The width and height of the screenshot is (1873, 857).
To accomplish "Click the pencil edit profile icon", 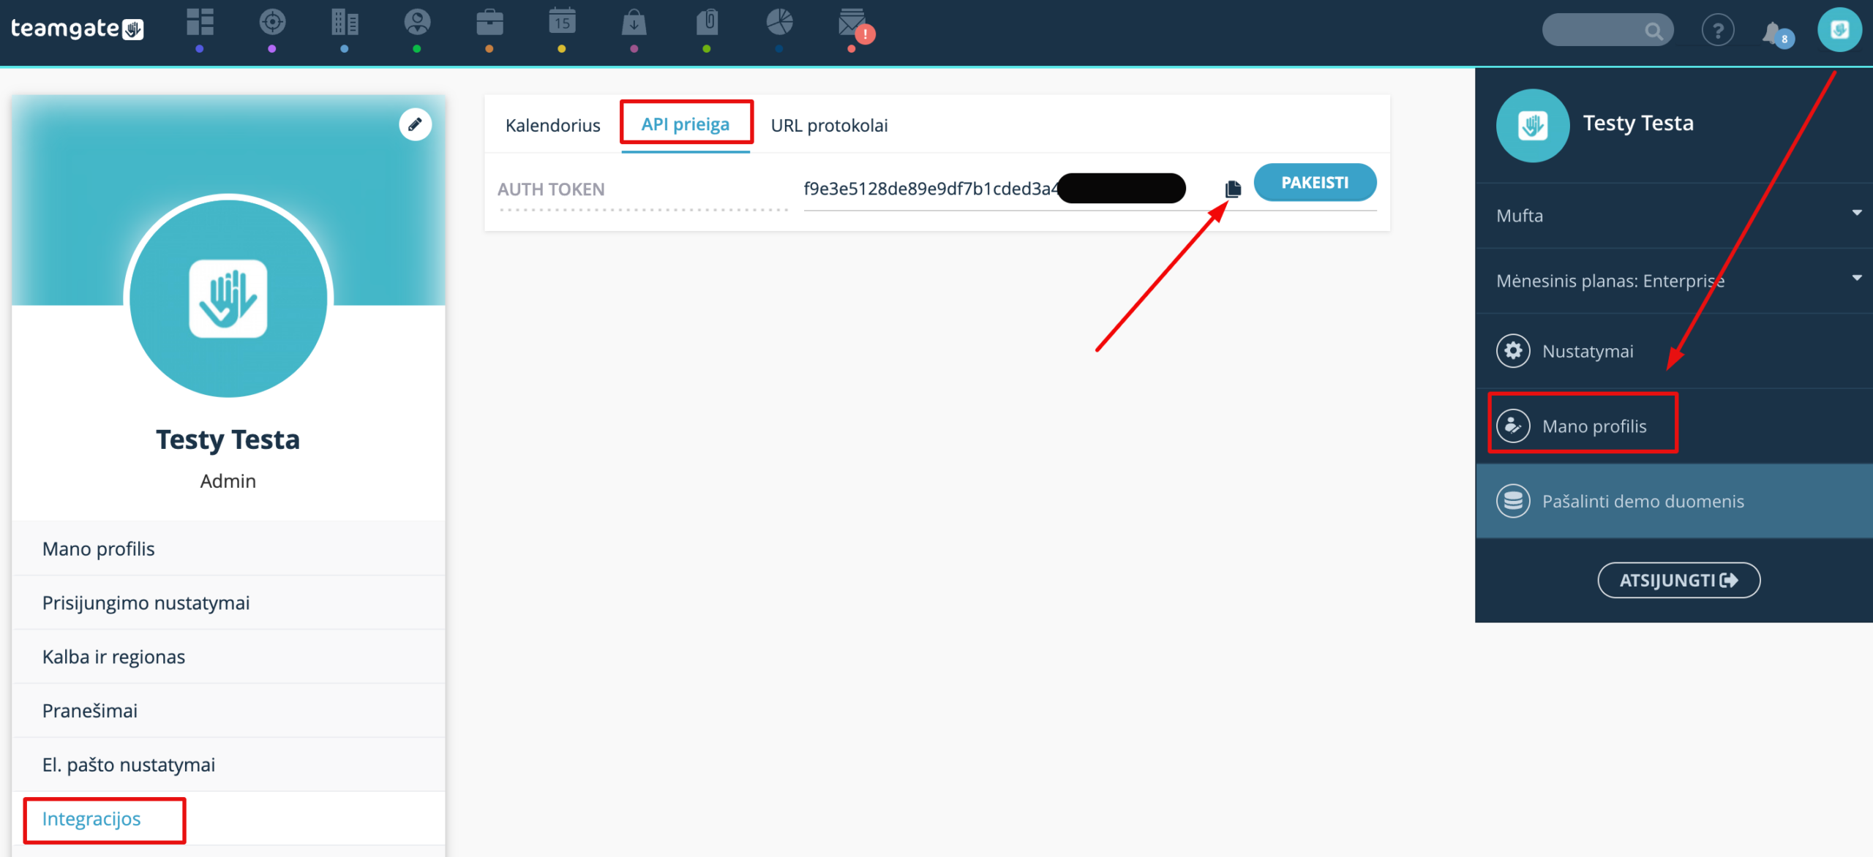I will coord(415,124).
